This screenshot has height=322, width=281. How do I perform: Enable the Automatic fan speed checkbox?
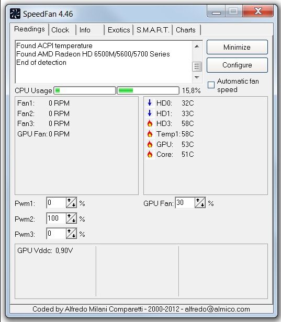coord(211,85)
